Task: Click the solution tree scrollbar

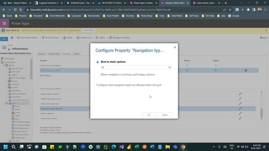Action: pyautogui.click(x=31, y=69)
